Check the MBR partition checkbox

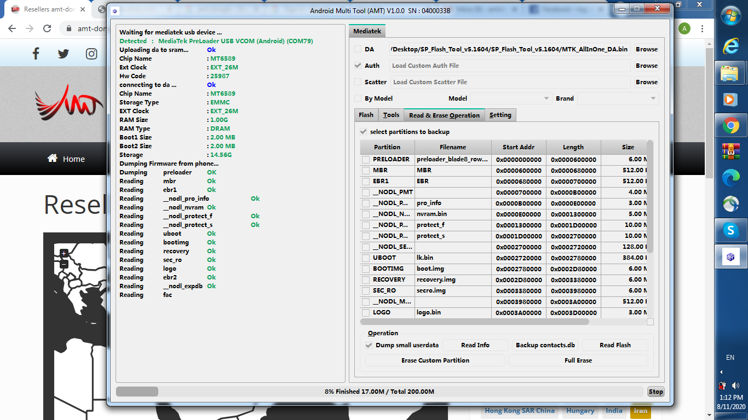365,170
